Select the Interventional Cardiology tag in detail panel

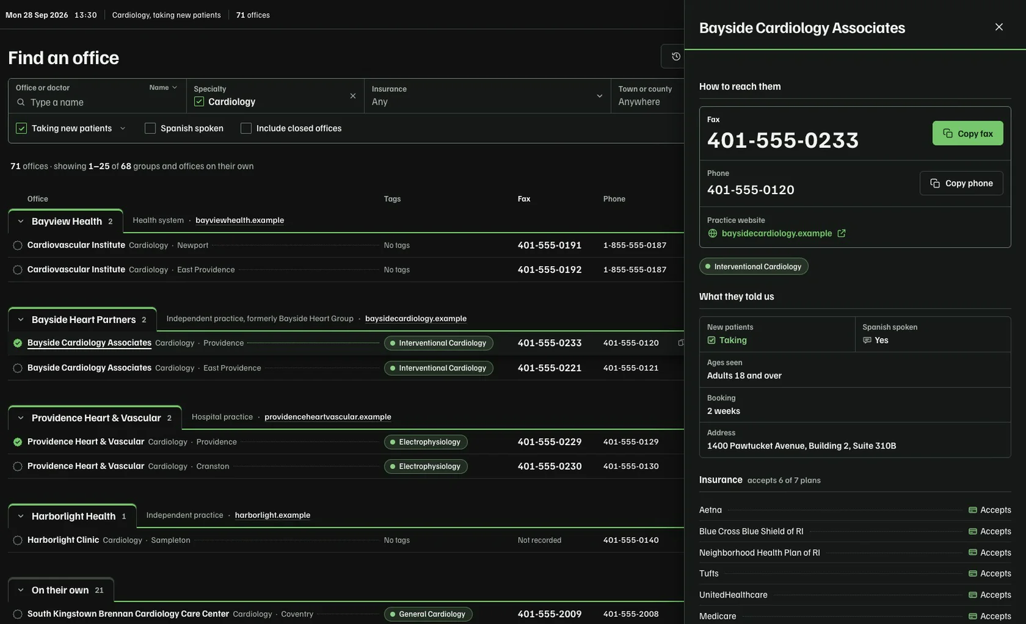753,266
